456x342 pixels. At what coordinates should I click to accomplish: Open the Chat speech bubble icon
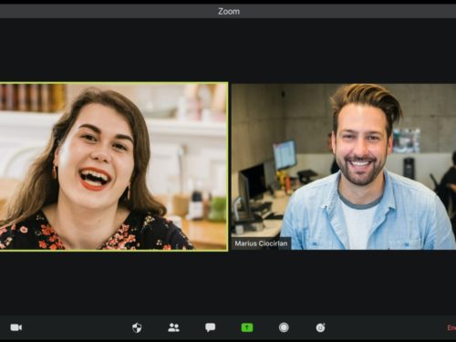pos(211,327)
